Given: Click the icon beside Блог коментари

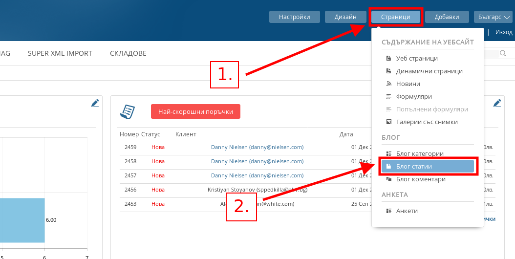Looking at the screenshot, I should [x=388, y=179].
